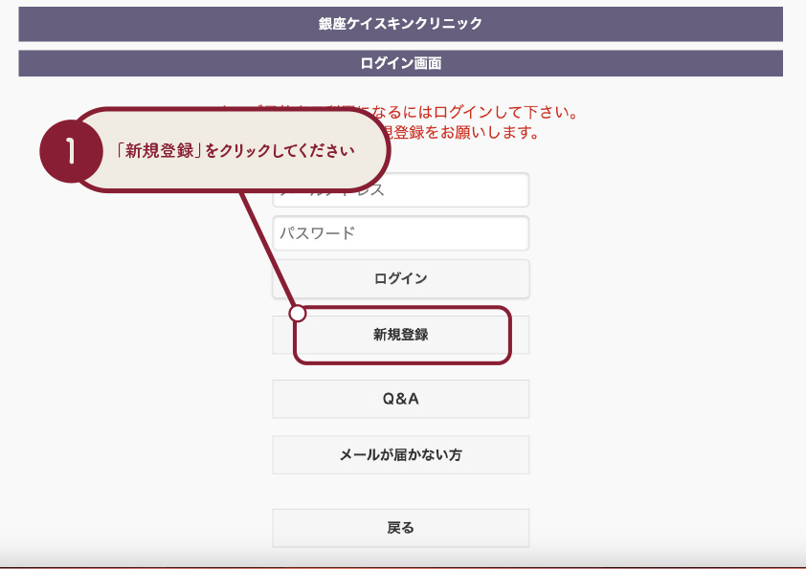Focus the パスワード input field
Viewport: 806px width, 569px height.
[400, 233]
